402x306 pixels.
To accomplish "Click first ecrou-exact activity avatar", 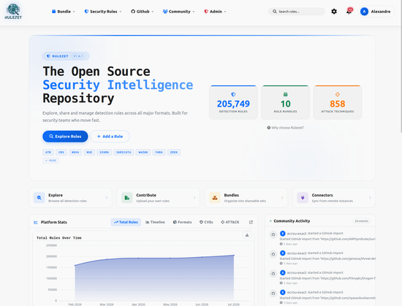I will tap(283, 233).
